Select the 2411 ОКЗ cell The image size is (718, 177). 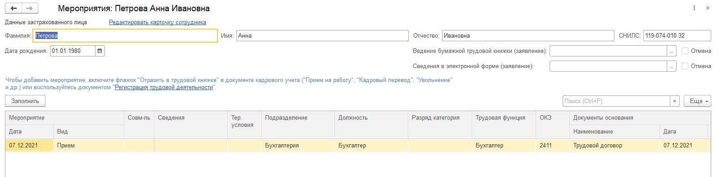(x=552, y=146)
